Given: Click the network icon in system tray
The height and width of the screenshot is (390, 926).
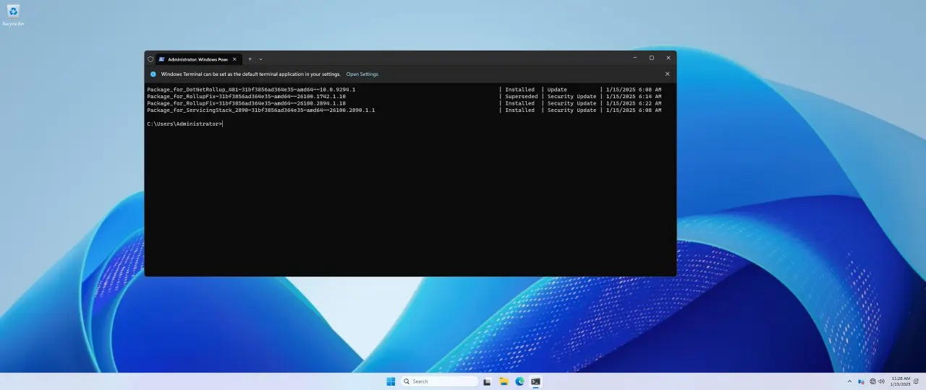Looking at the screenshot, I should [x=872, y=381].
